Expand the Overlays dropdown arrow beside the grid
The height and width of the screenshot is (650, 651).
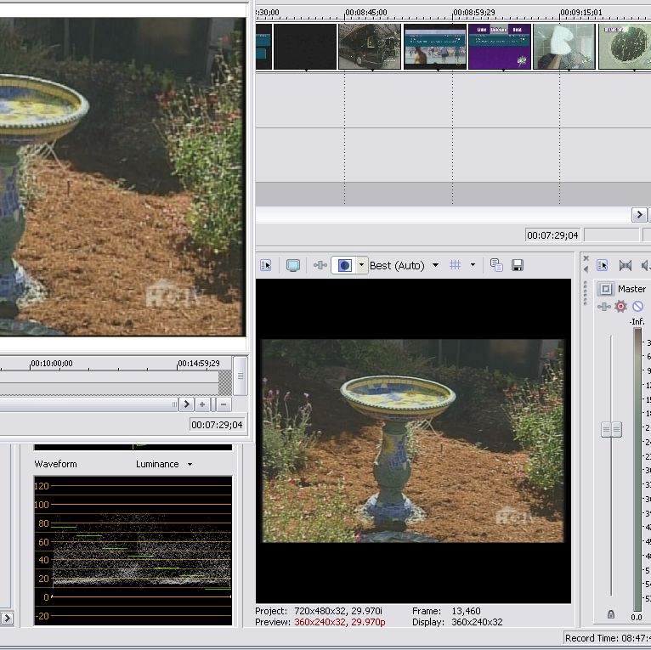tap(473, 265)
